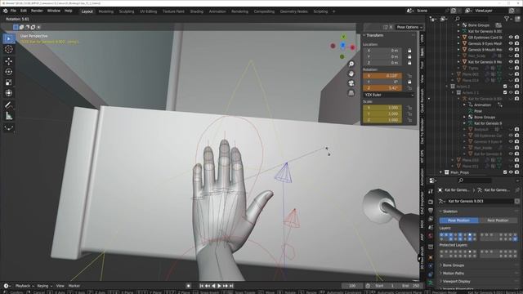Switch perspective/orthographic grid icon
Image resolution: width=523 pixels, height=294 pixels.
[351, 93]
